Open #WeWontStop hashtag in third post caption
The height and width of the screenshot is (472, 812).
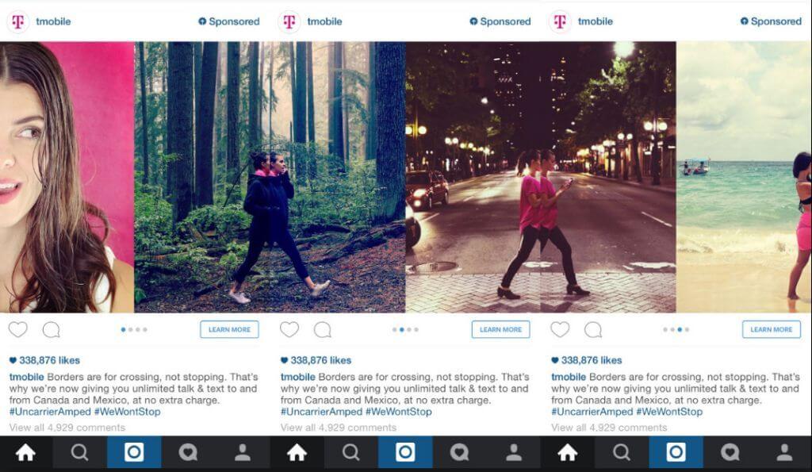(x=669, y=412)
